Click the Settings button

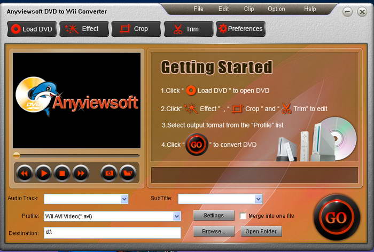click(214, 216)
